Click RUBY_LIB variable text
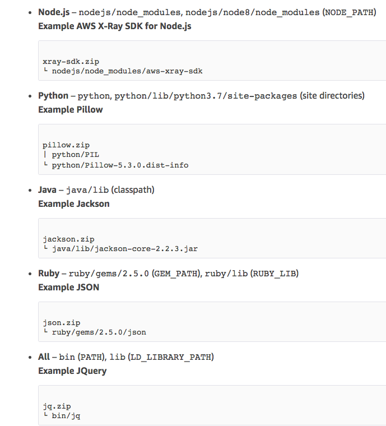 point(275,274)
